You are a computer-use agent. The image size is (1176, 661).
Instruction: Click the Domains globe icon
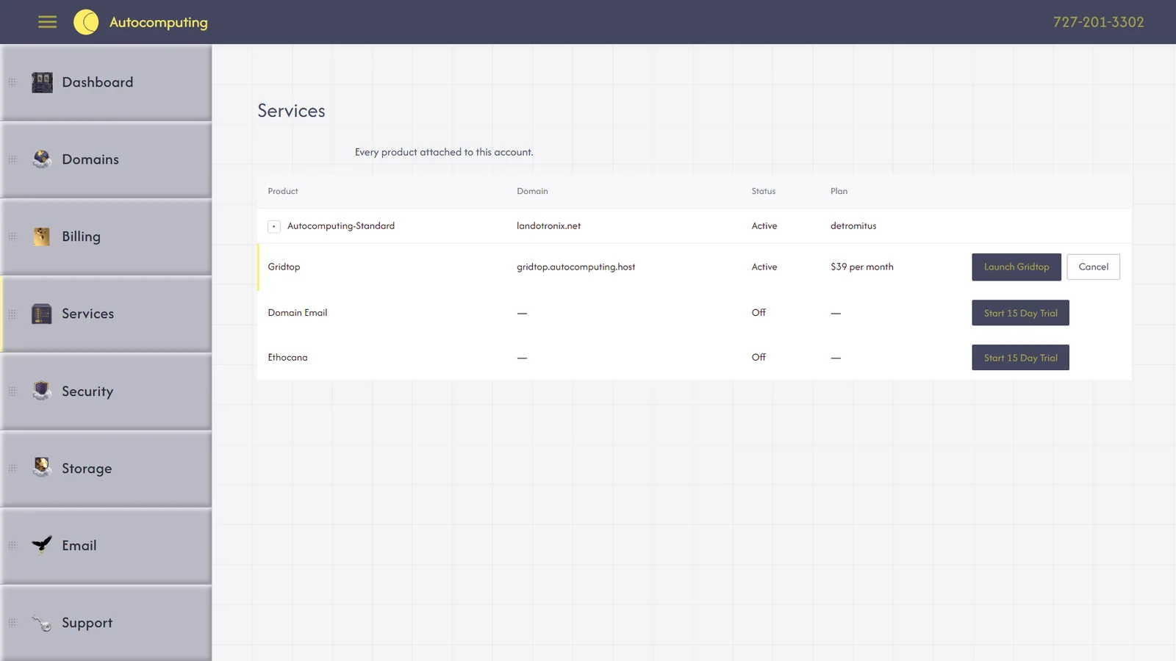pos(42,159)
